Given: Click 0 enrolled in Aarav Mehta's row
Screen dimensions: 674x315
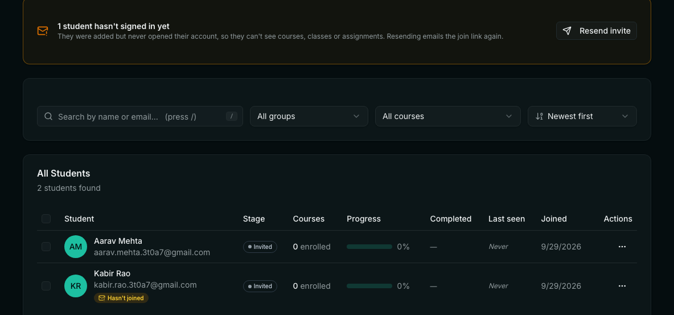Looking at the screenshot, I should tap(311, 247).
